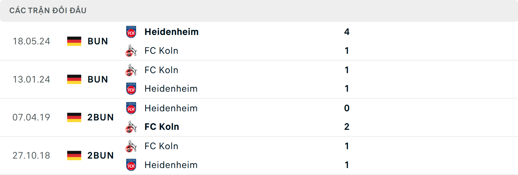Select the 2BUN league label in the 27.10.18 row

[x=101, y=155]
